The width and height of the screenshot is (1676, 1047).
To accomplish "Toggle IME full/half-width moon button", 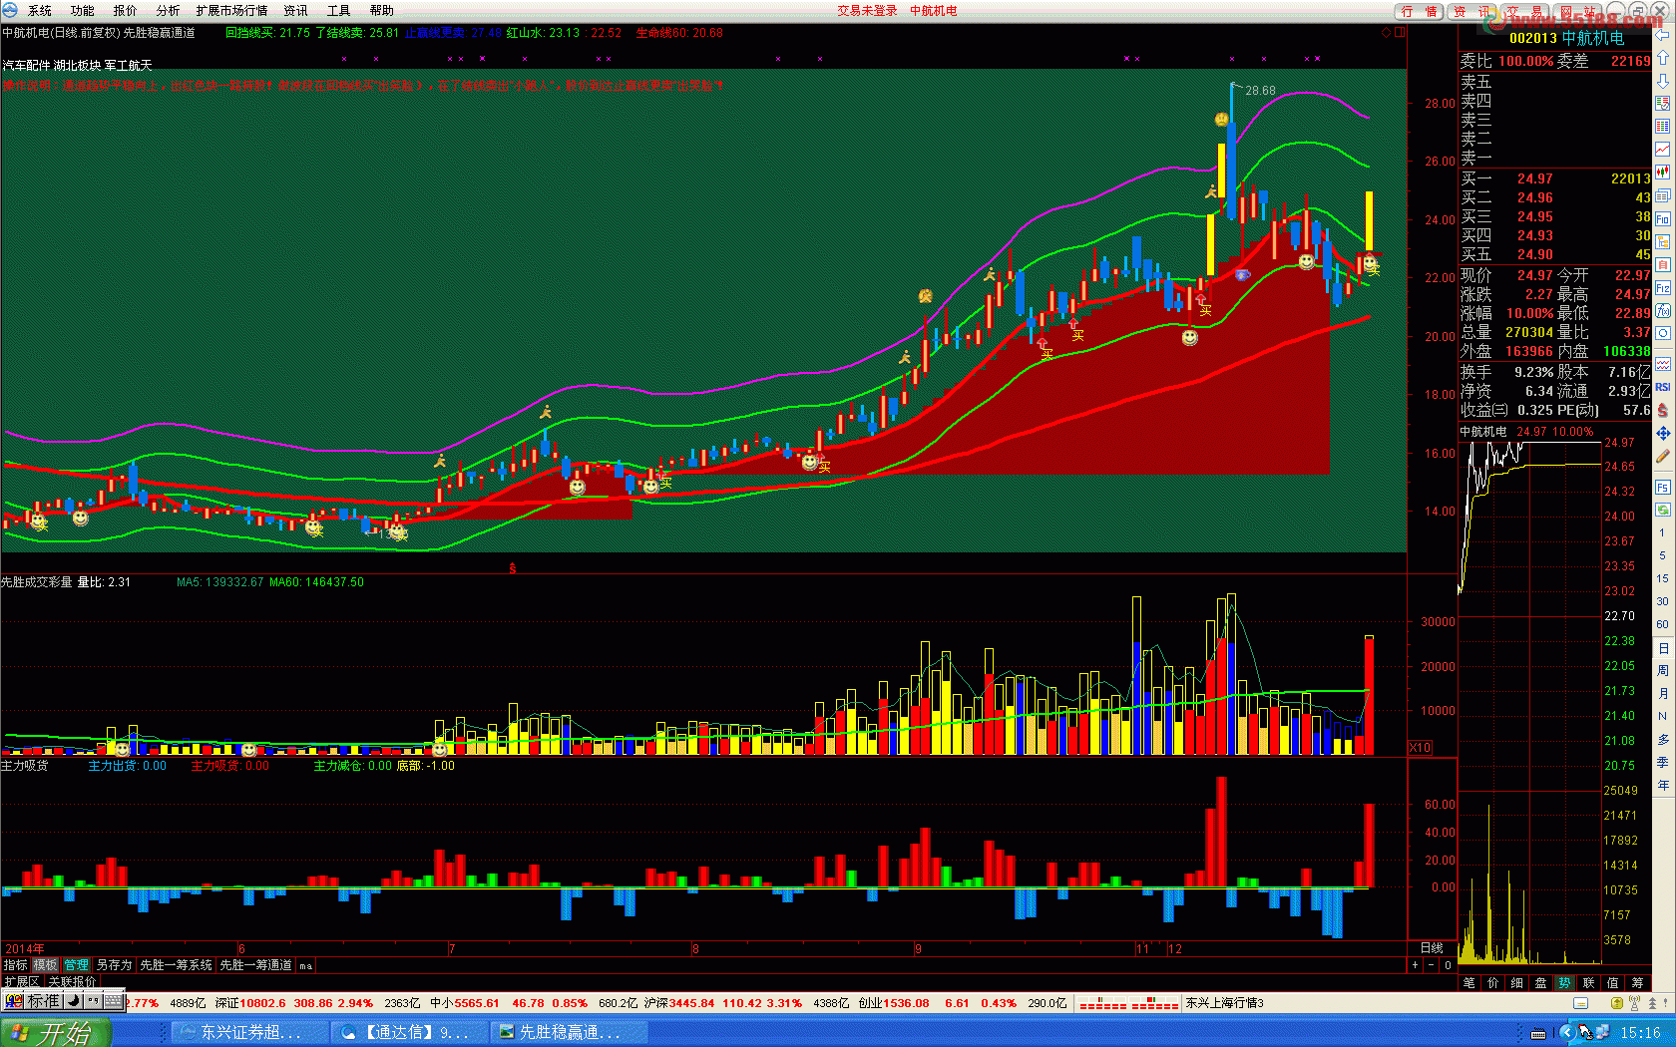I will point(74,1000).
